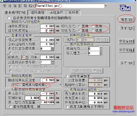The image size is (137, 116).
Task: Click the first 范围限定 3.000 field
Action: point(32,98)
